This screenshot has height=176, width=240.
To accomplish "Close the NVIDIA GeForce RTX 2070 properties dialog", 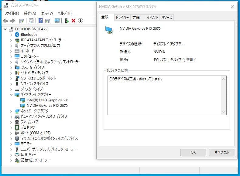I will 232,6.
